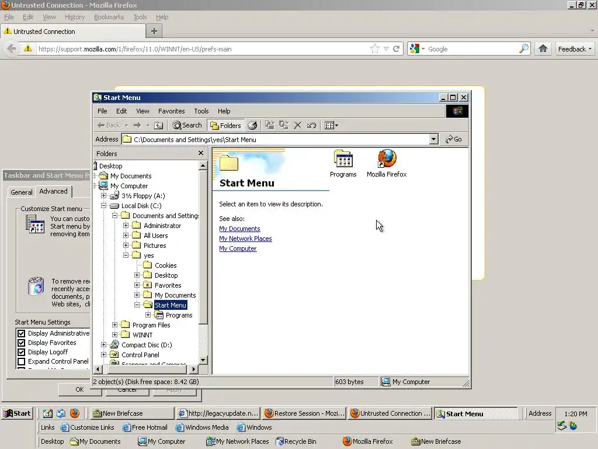Enable Expand Control Panel checkbox
Viewport: 598px width, 449px height.
[x=22, y=361]
